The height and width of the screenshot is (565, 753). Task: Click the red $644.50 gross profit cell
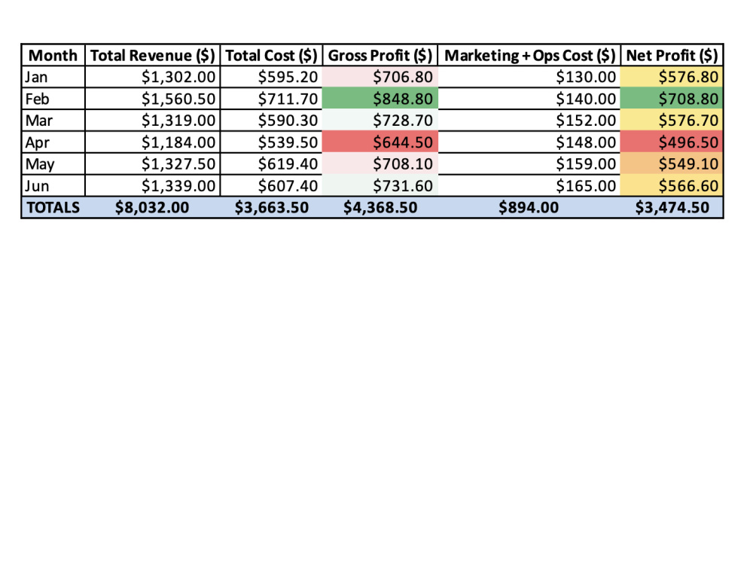pyautogui.click(x=380, y=142)
